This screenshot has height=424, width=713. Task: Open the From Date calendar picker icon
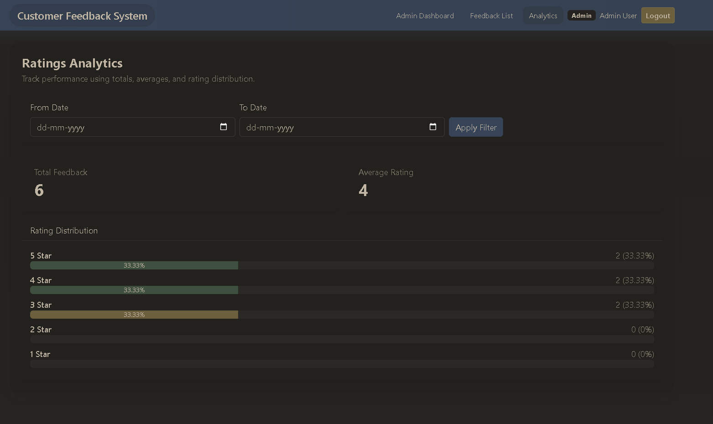[224, 127]
